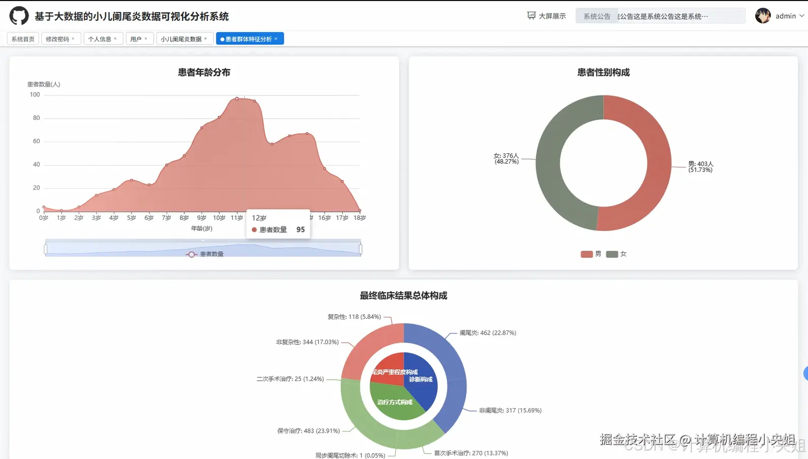Viewport: 808px width, 459px height.
Task: Click the 非复杂性: 344 (17.03%) label
Action: [x=307, y=342]
